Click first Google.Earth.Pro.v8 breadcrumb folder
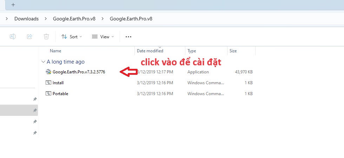This screenshot has width=344, height=158. coord(74,19)
